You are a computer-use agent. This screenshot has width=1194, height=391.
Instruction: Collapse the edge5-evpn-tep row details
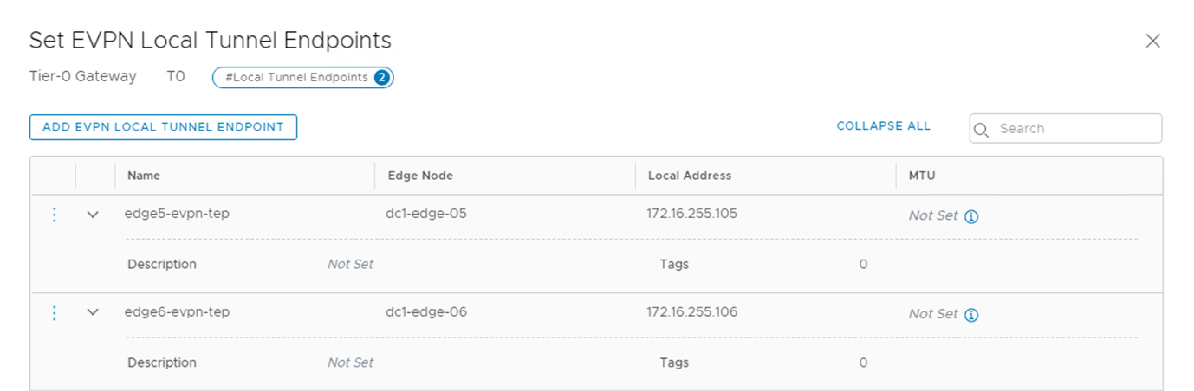click(x=94, y=215)
